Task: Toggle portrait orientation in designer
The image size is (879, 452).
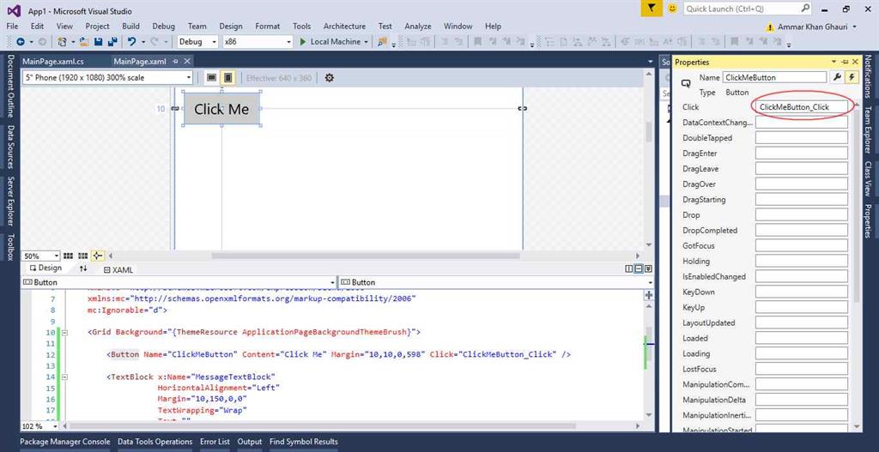Action: (227, 77)
